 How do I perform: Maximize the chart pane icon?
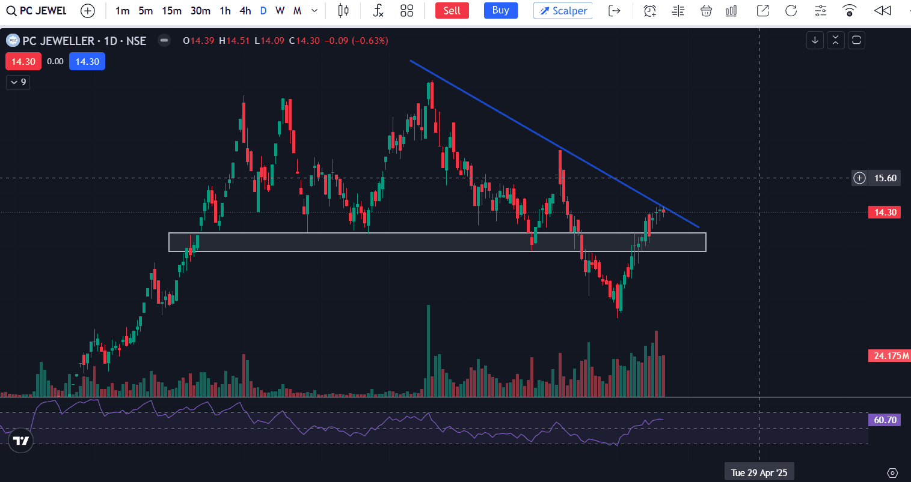coord(857,40)
